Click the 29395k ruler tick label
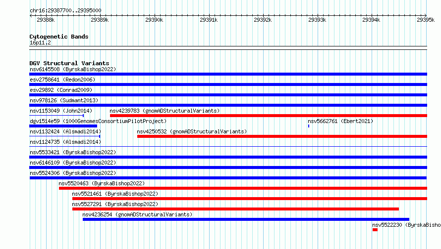The height and width of the screenshot is (249, 441). [x=426, y=20]
